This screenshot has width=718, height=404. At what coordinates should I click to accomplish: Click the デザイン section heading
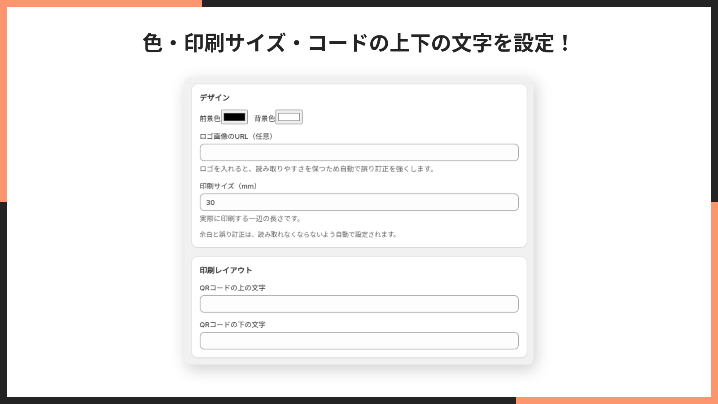pos(215,98)
